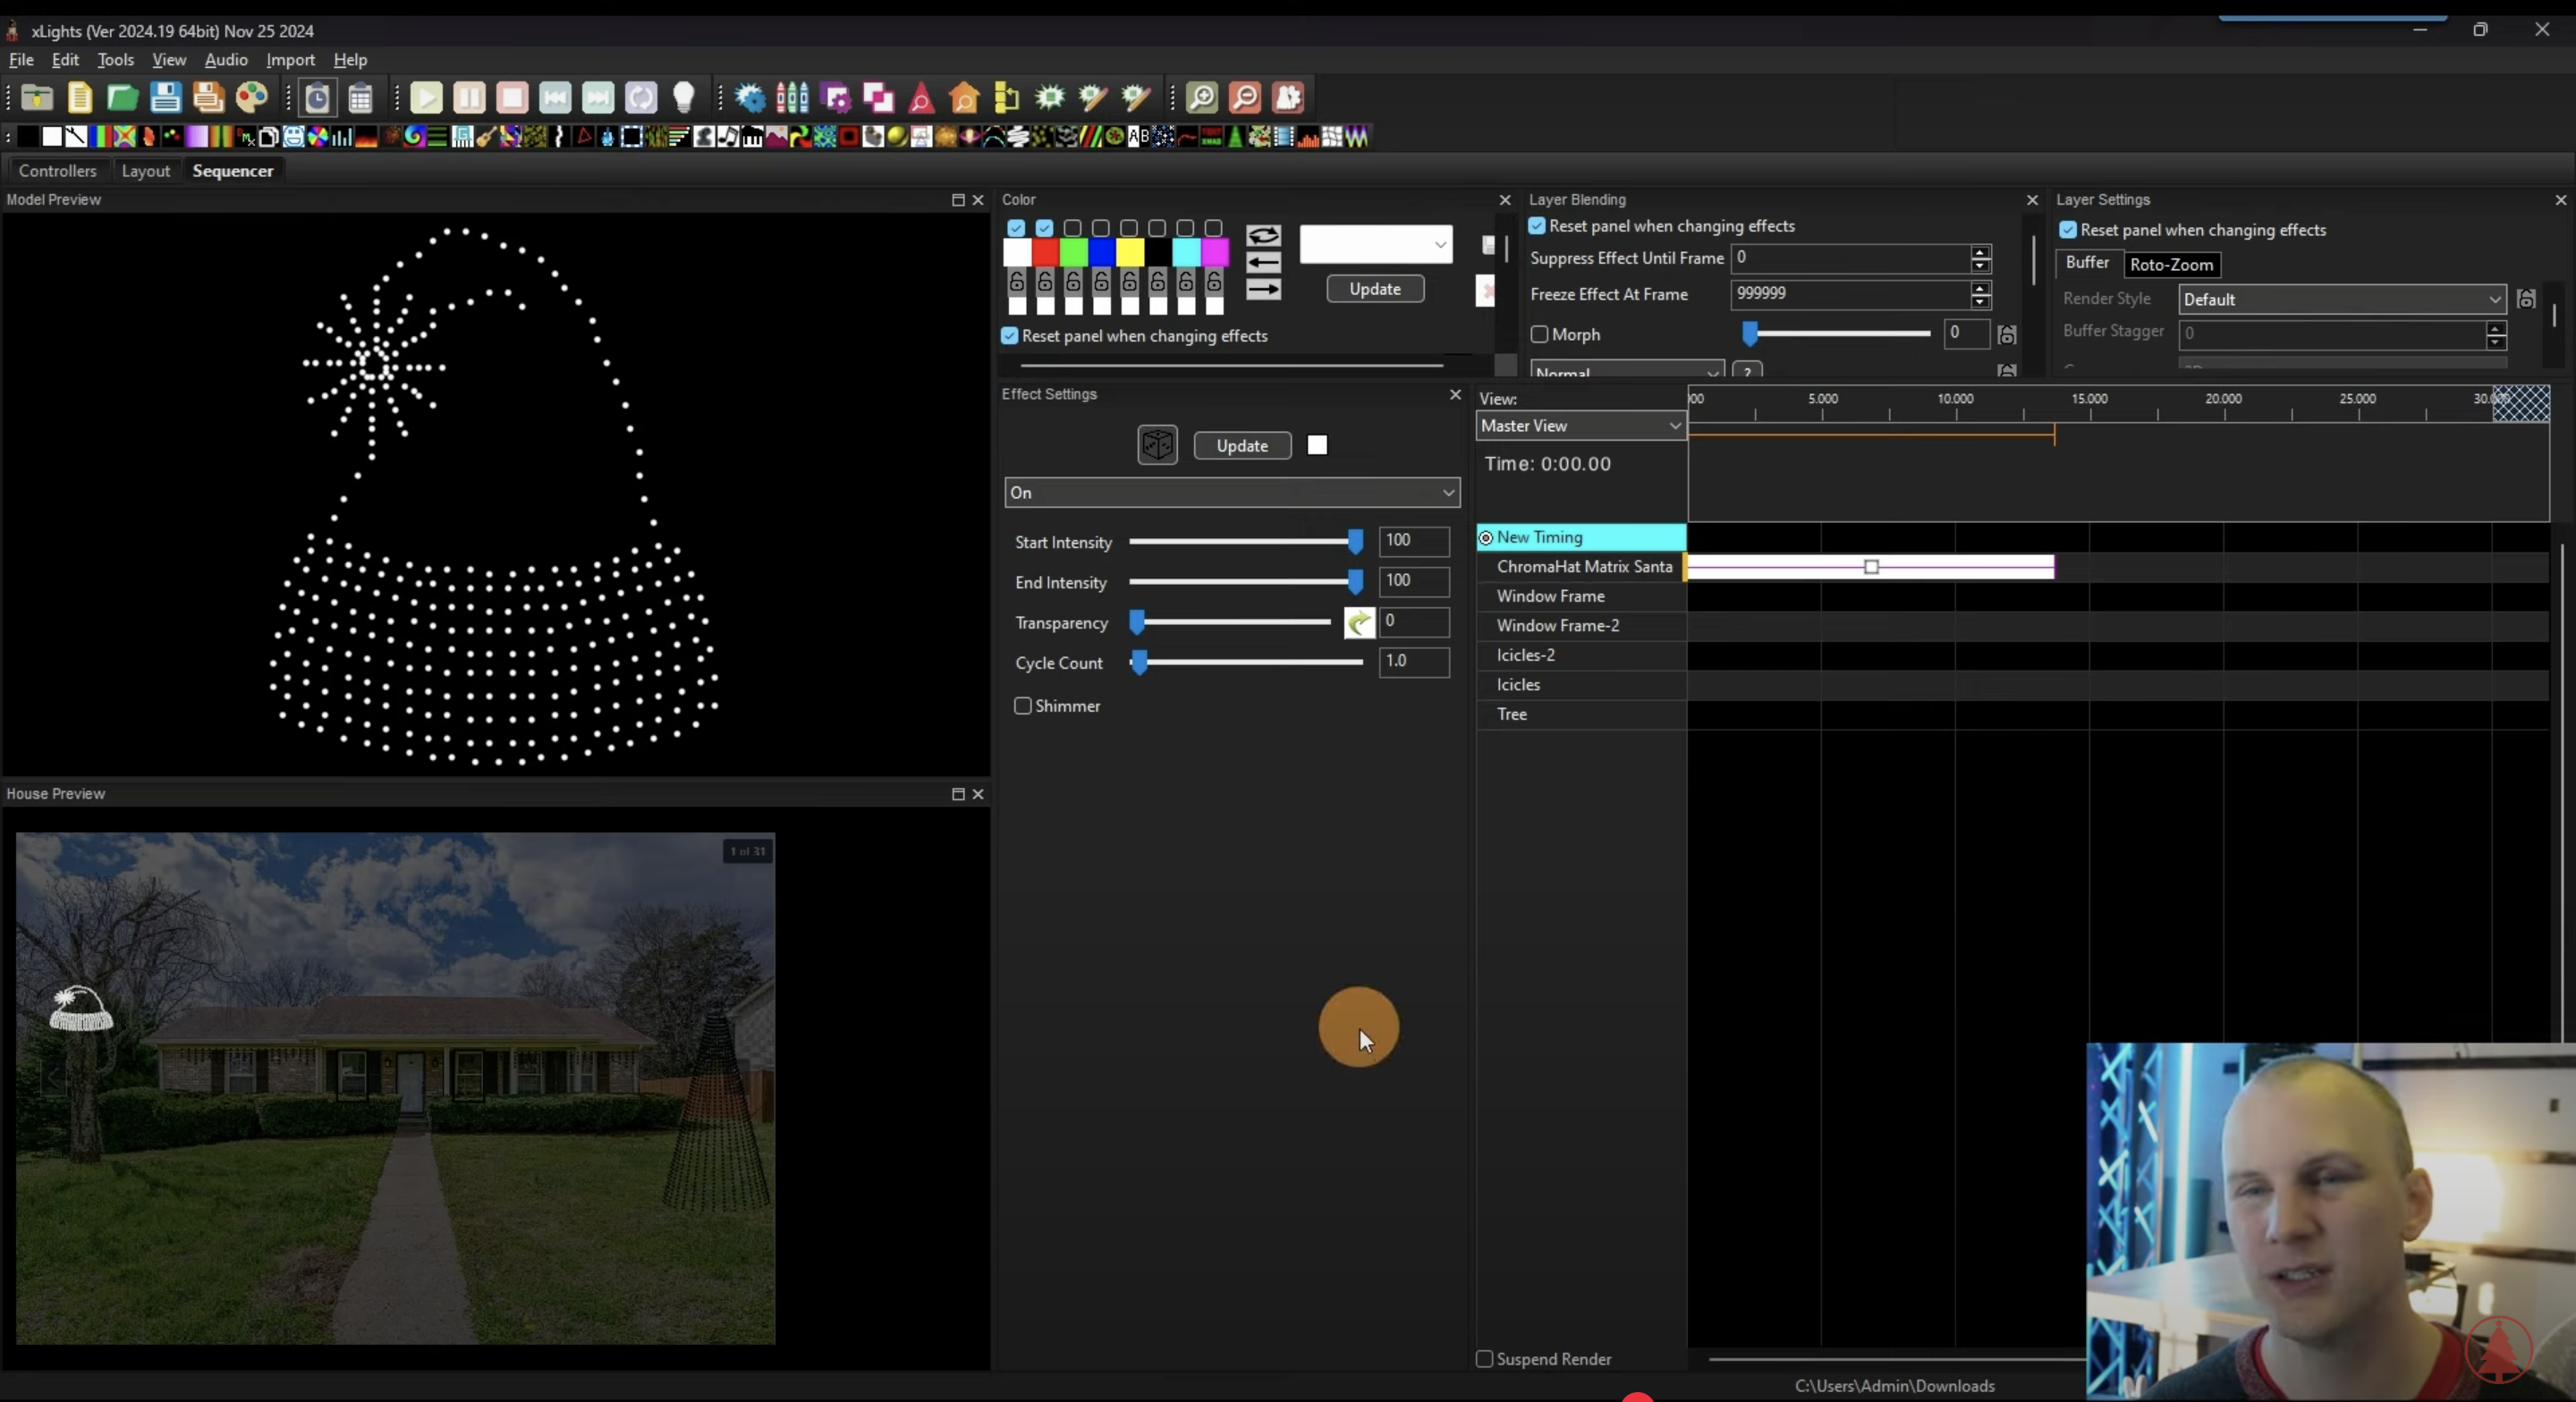Viewport: 2576px width, 1402px height.
Task: Open the effect type dropdown showing On
Action: coord(1232,492)
